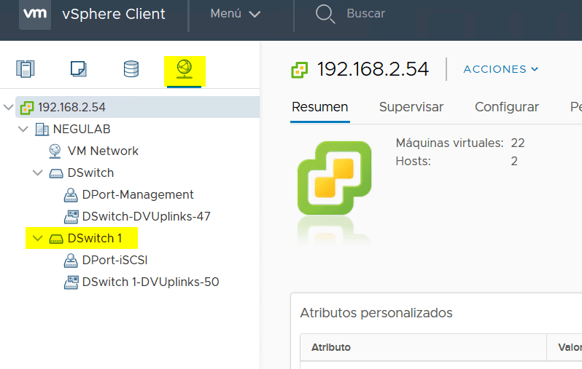Image resolution: width=582 pixels, height=369 pixels.
Task: Select DPort-iSCSI in the tree
Action: [x=115, y=261]
